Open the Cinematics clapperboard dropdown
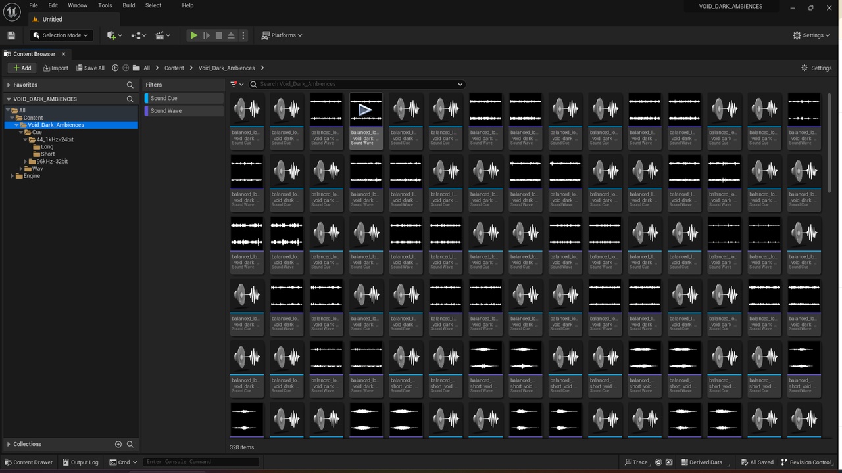 (163, 35)
